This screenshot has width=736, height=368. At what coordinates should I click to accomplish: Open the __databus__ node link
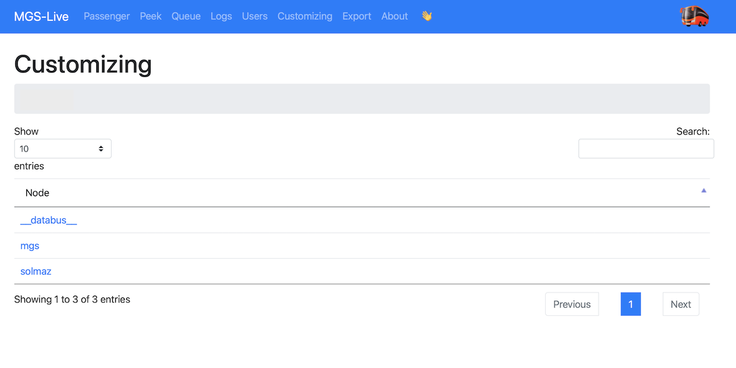48,220
